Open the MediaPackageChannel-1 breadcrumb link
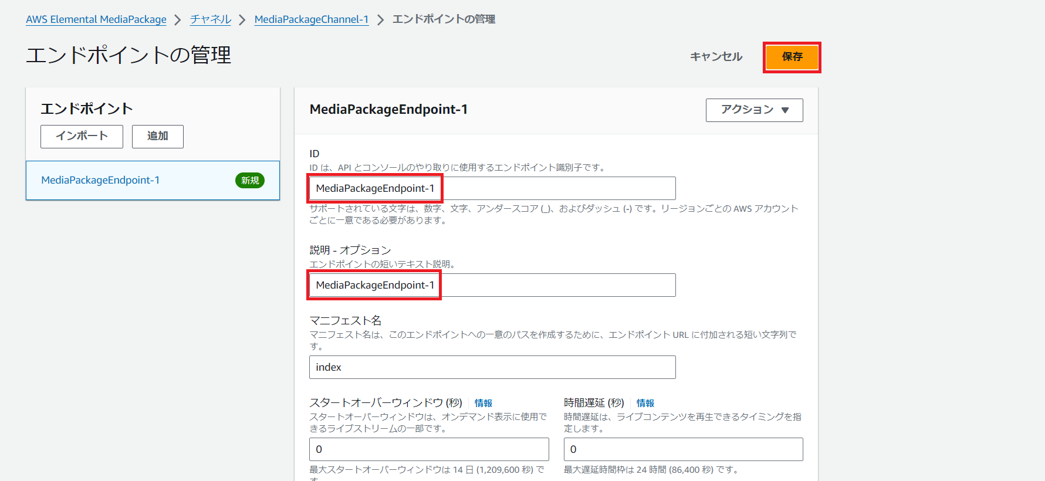 pyautogui.click(x=312, y=19)
